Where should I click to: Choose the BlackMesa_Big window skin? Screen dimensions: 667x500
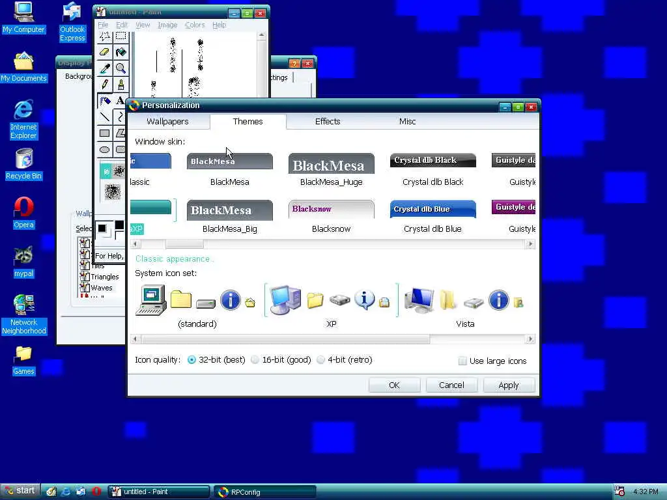coord(230,217)
